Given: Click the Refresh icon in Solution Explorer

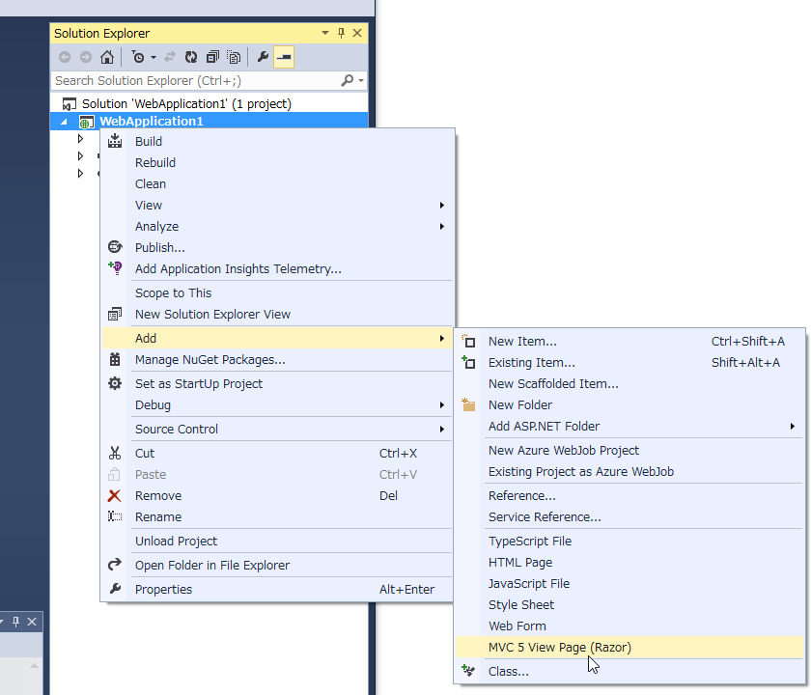Looking at the screenshot, I should (x=191, y=57).
